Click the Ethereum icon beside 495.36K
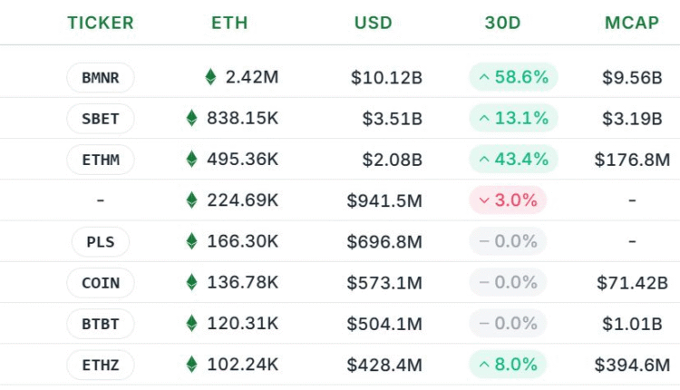The image size is (680, 390). (x=191, y=160)
